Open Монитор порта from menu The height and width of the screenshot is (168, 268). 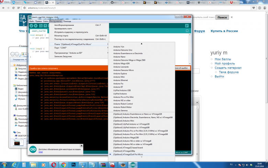[x=79, y=35]
